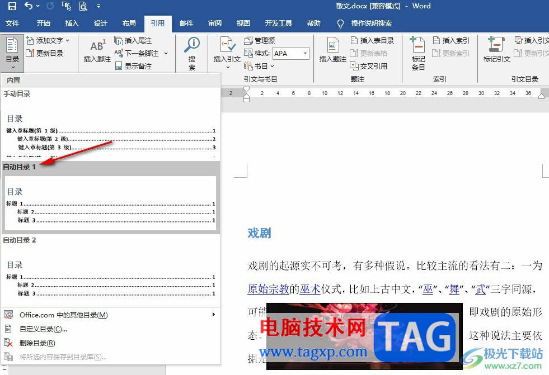Click the 舞 hyperlink in document
The width and height of the screenshot is (549, 375).
pyautogui.click(x=454, y=289)
